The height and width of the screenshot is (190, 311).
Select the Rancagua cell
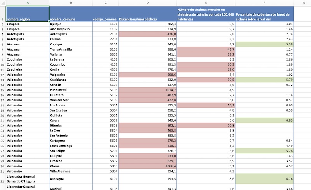[x=71, y=179]
